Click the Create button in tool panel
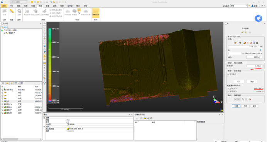Viewport: 267px width, 142px height. coord(236,106)
